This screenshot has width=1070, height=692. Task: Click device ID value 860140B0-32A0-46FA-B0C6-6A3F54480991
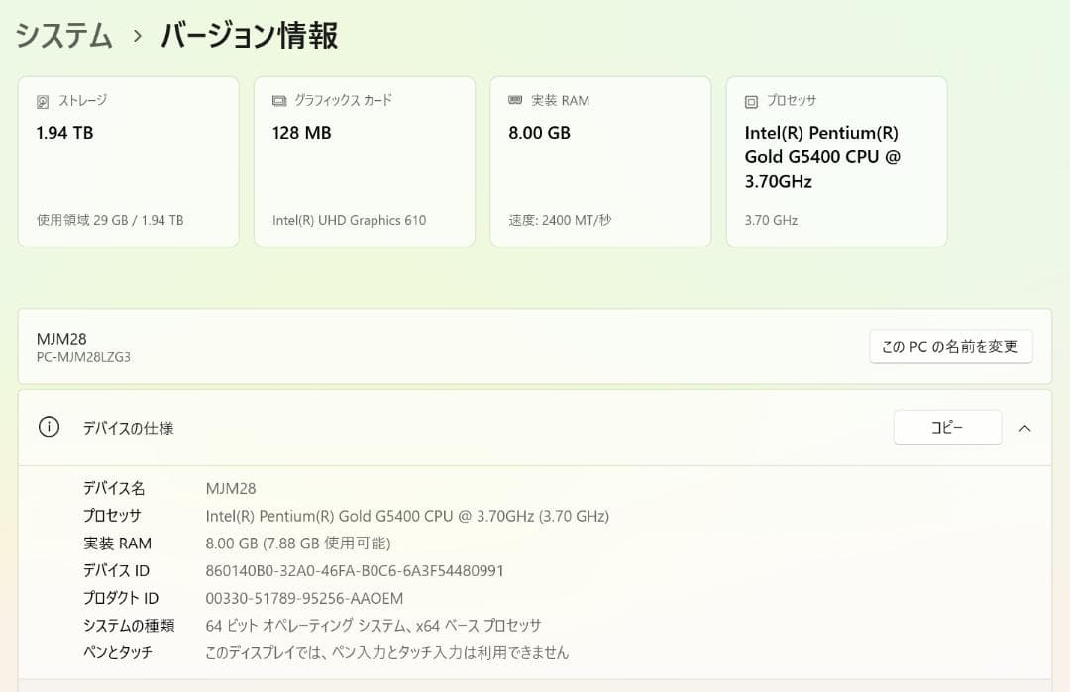tap(355, 570)
